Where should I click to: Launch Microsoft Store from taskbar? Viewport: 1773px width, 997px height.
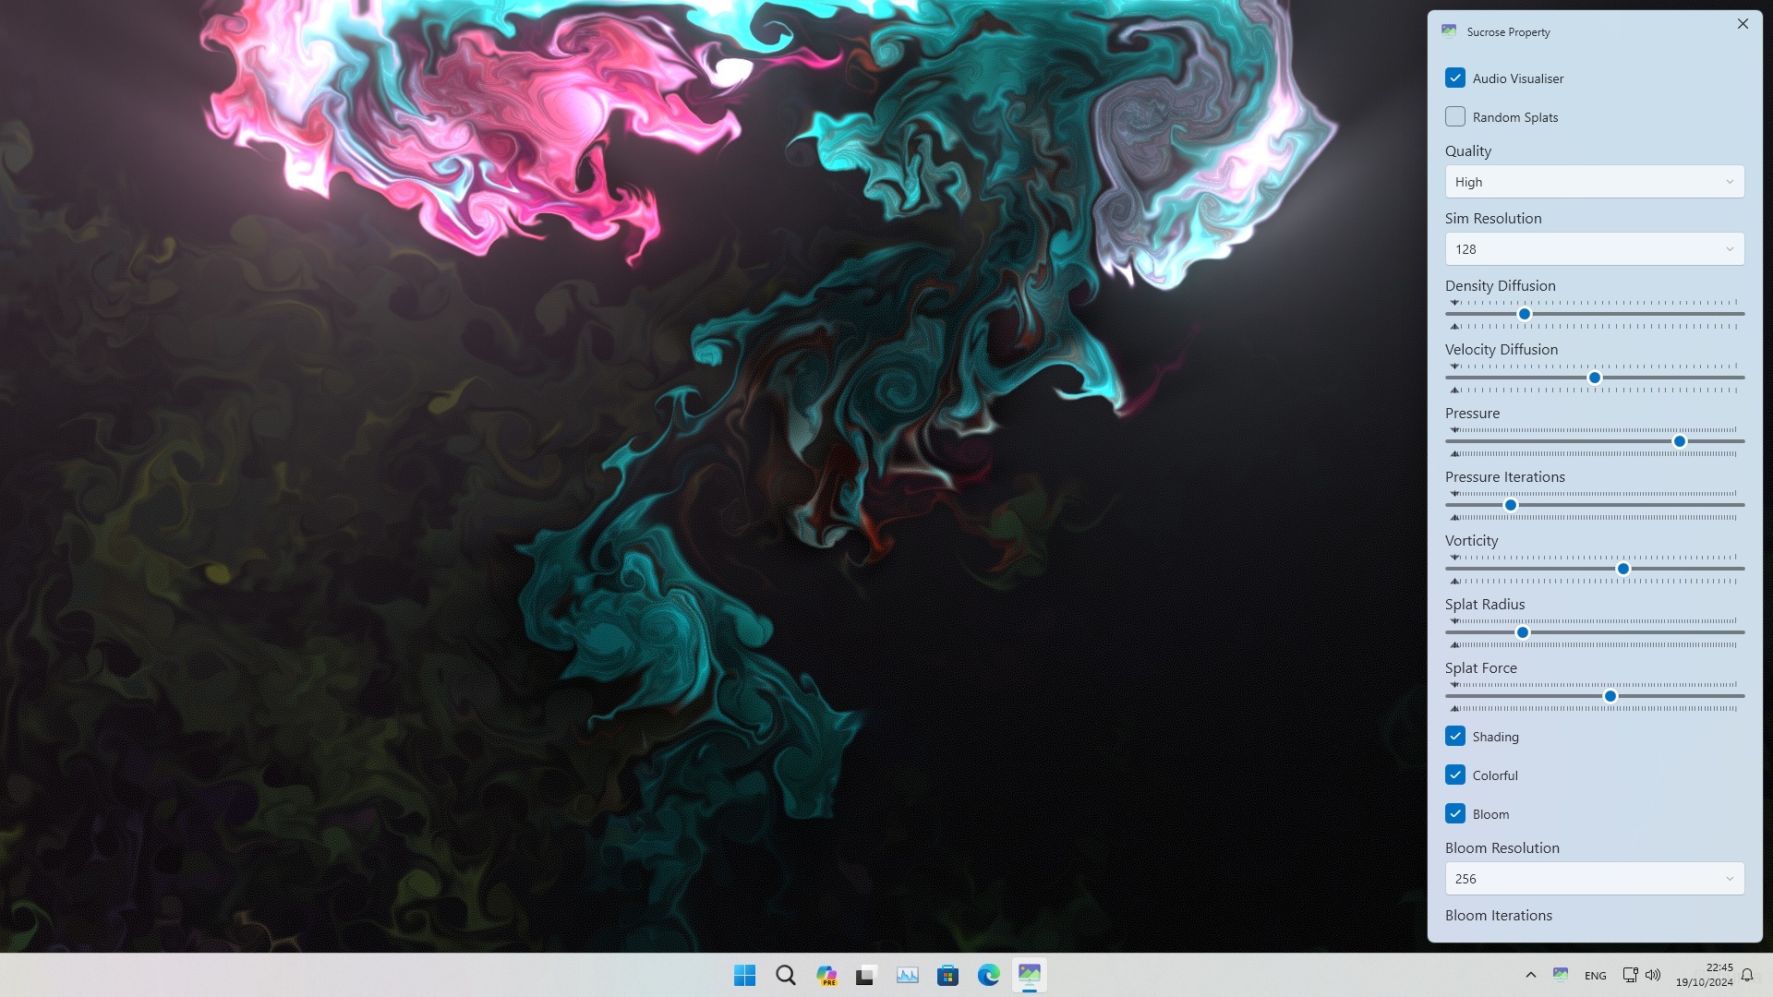[947, 975]
